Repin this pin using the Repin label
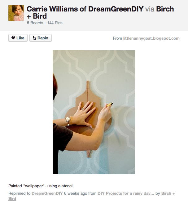The height and width of the screenshot is (209, 188). click(x=43, y=38)
